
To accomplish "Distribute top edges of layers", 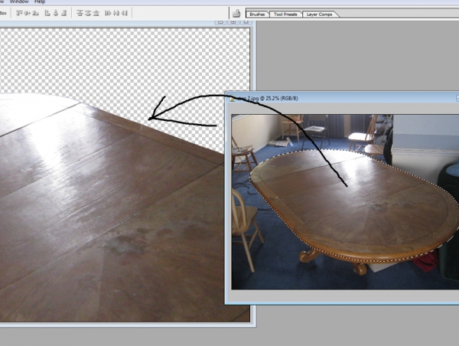I will 80,13.
